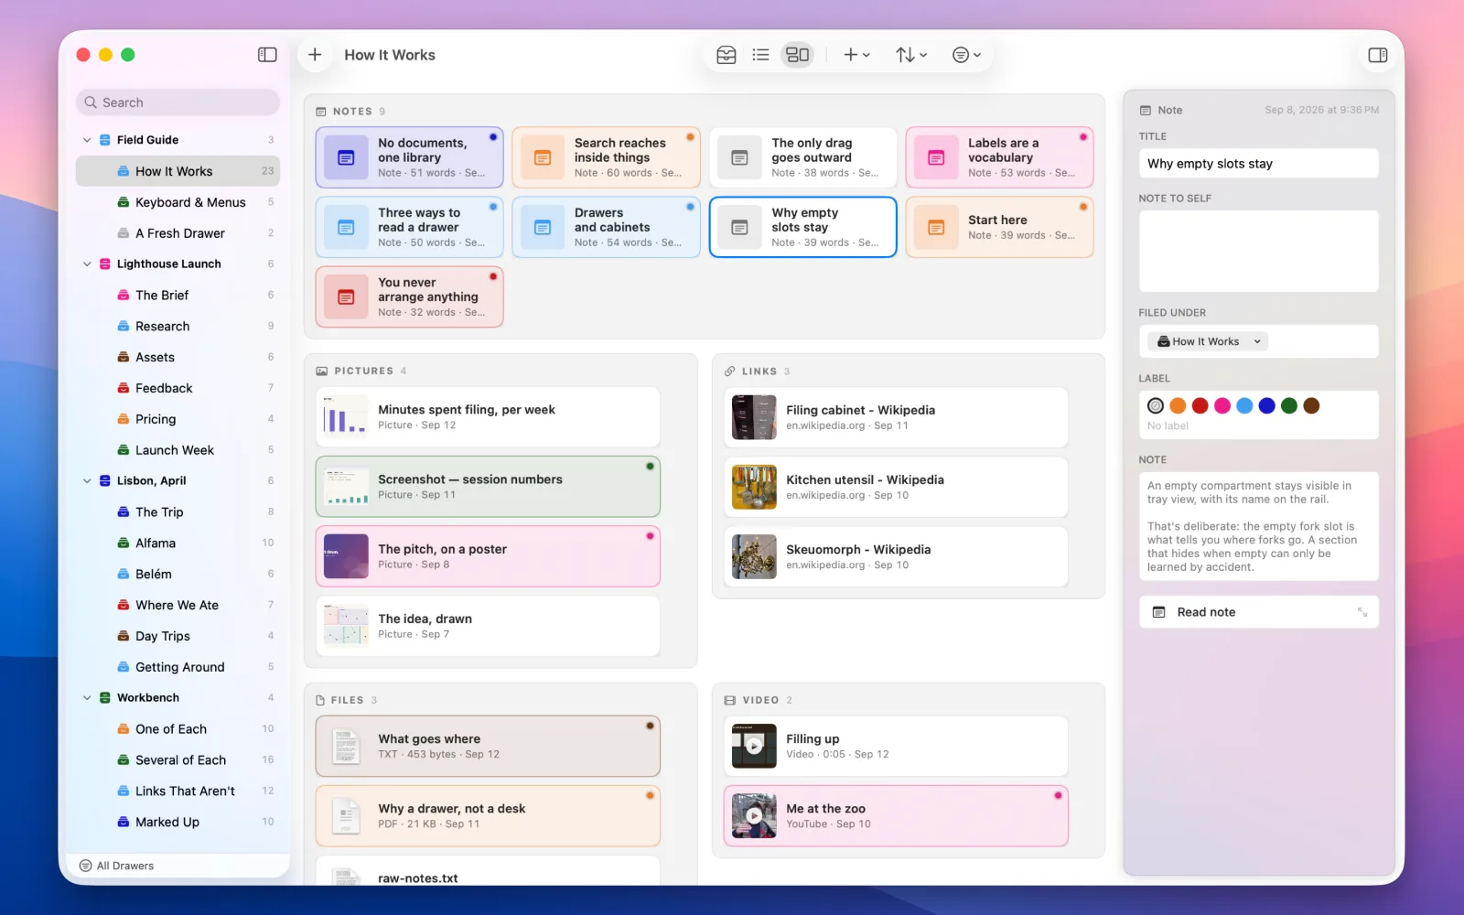Open the Where We Ate drawer

pyautogui.click(x=178, y=605)
